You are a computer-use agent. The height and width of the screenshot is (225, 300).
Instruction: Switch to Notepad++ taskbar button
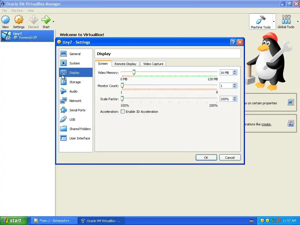click(54, 221)
